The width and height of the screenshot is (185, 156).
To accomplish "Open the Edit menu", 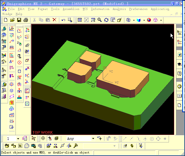I will [x=21, y=9].
